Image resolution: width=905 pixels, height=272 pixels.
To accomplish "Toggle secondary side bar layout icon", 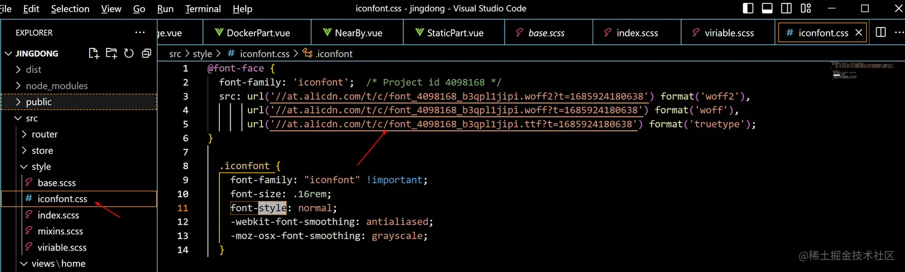I will [x=786, y=8].
